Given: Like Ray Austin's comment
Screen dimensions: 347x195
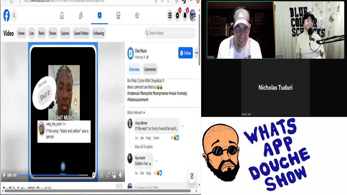Looking at the screenshot, I should click(x=142, y=173).
